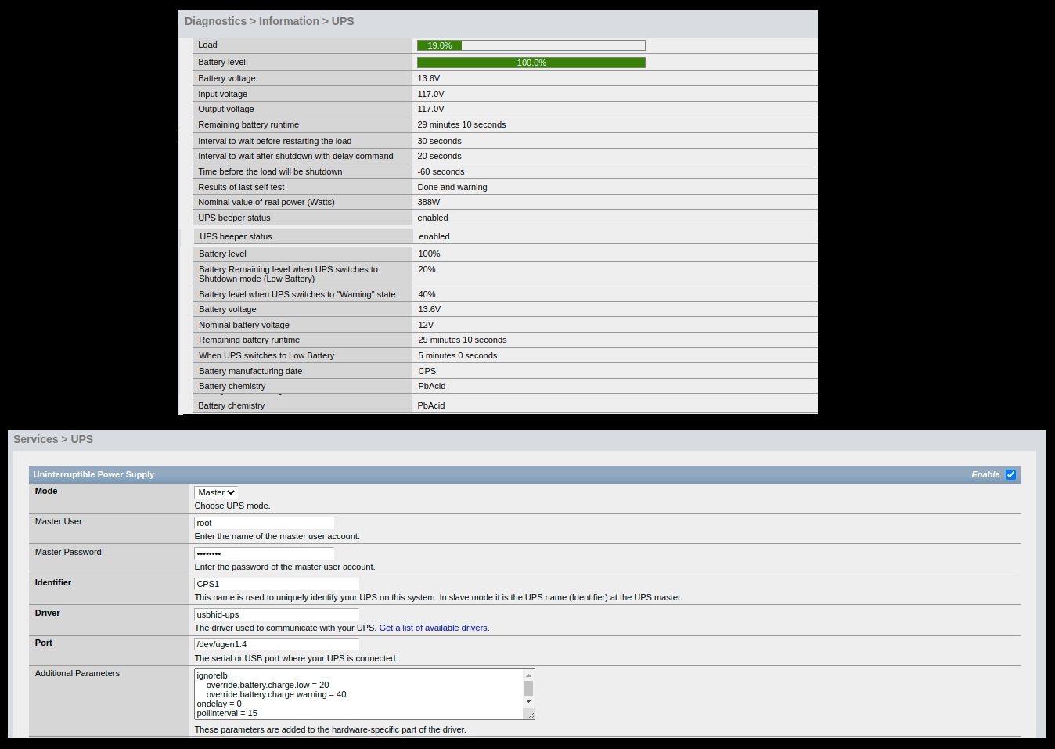Click the Load progress bar at 19.0%
The width and height of the screenshot is (1055, 749).
pyautogui.click(x=531, y=45)
